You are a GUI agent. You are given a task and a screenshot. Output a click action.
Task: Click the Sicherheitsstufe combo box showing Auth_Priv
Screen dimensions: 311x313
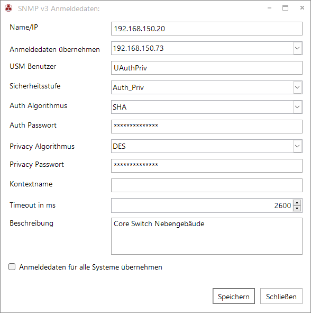tap(206, 87)
